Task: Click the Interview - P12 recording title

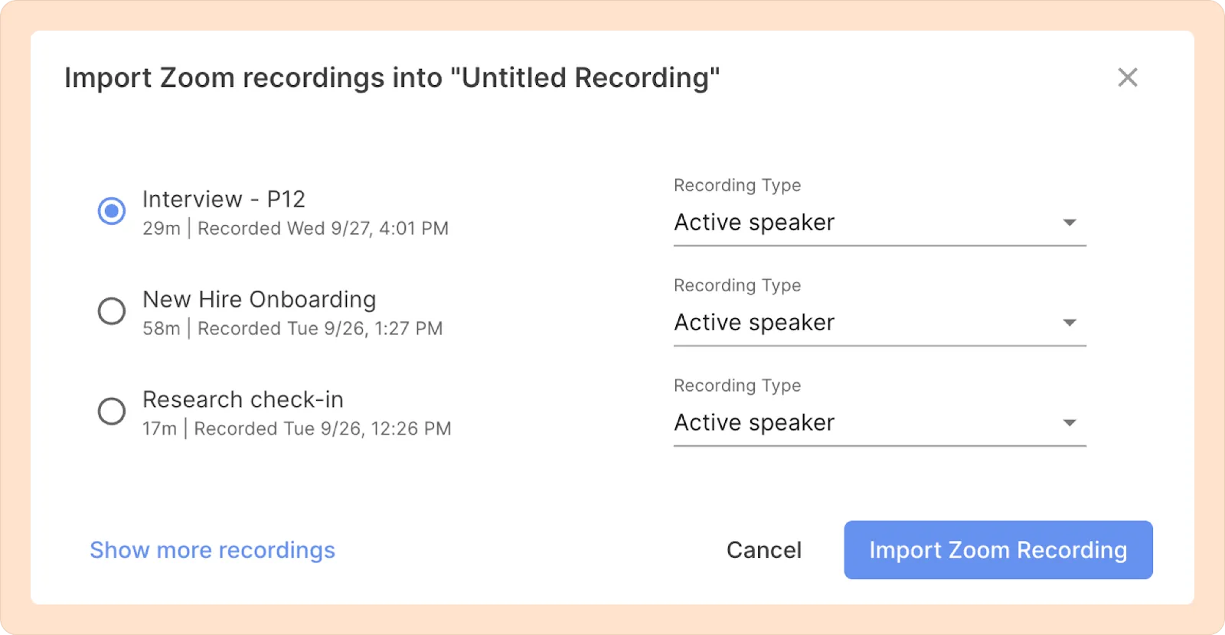Action: [224, 199]
